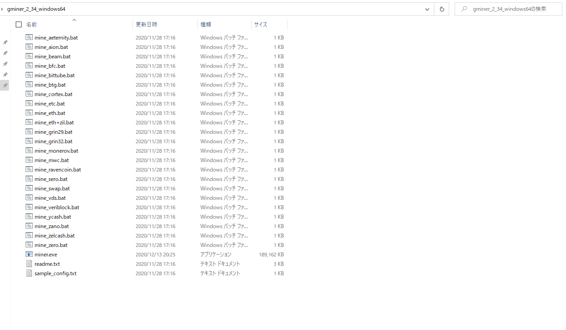Select the mine_monerov.bat file entry
The width and height of the screenshot is (566, 330).
coord(56,151)
